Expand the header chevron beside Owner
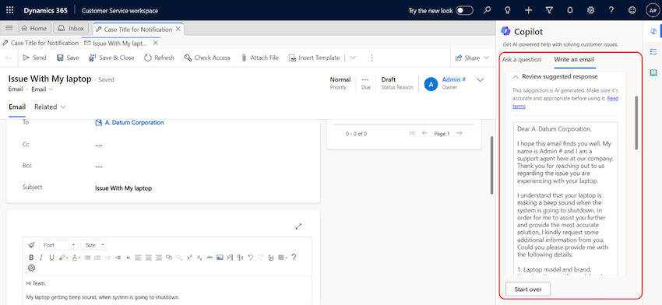 point(480,79)
